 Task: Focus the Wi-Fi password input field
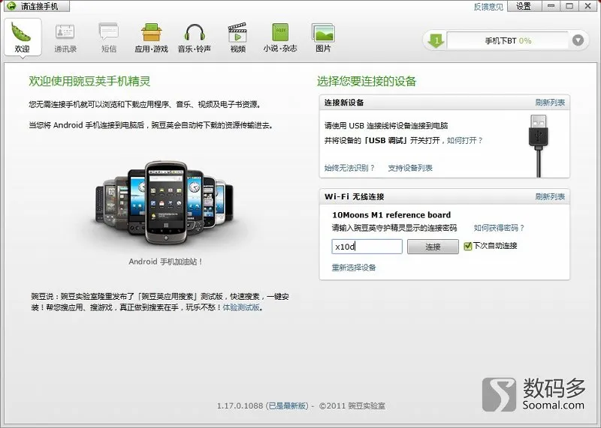(367, 247)
